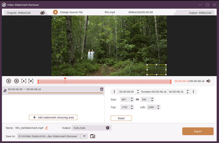Toggle the aspect ratio link lock

[x=137, y=99]
